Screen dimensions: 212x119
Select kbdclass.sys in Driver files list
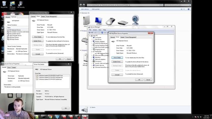tap(49, 77)
